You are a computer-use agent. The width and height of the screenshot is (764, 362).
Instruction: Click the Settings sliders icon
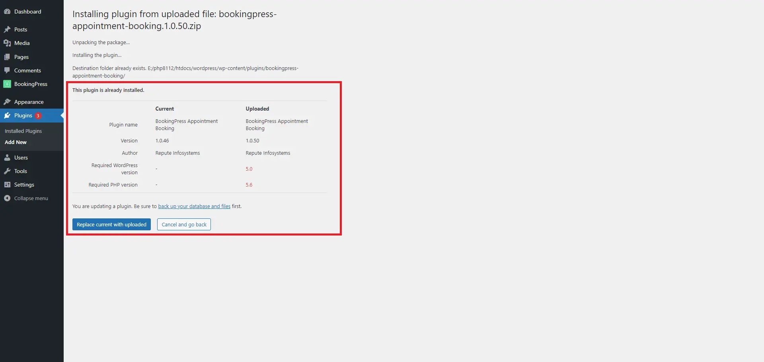7,185
